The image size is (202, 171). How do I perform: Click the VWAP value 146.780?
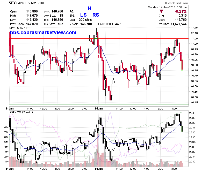86,24
